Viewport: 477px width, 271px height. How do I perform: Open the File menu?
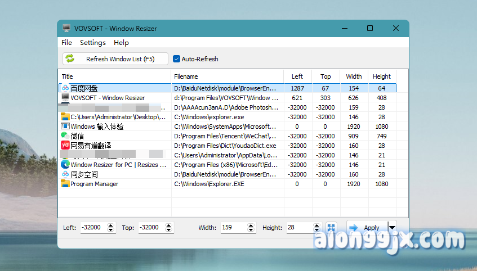point(66,43)
